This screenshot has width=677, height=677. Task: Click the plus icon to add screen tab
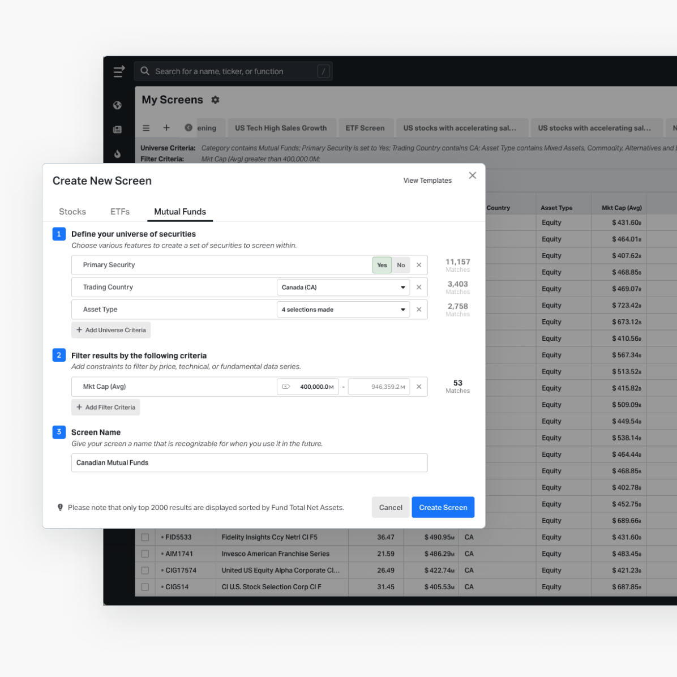click(x=166, y=128)
